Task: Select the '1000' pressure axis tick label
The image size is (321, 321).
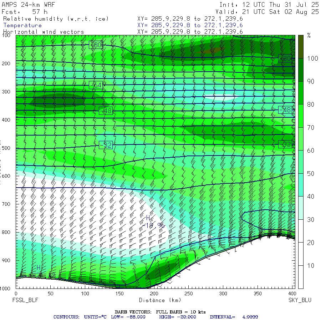Action: pyautogui.click(x=5, y=289)
